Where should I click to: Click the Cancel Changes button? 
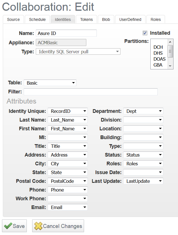pyautogui.click(x=58, y=226)
